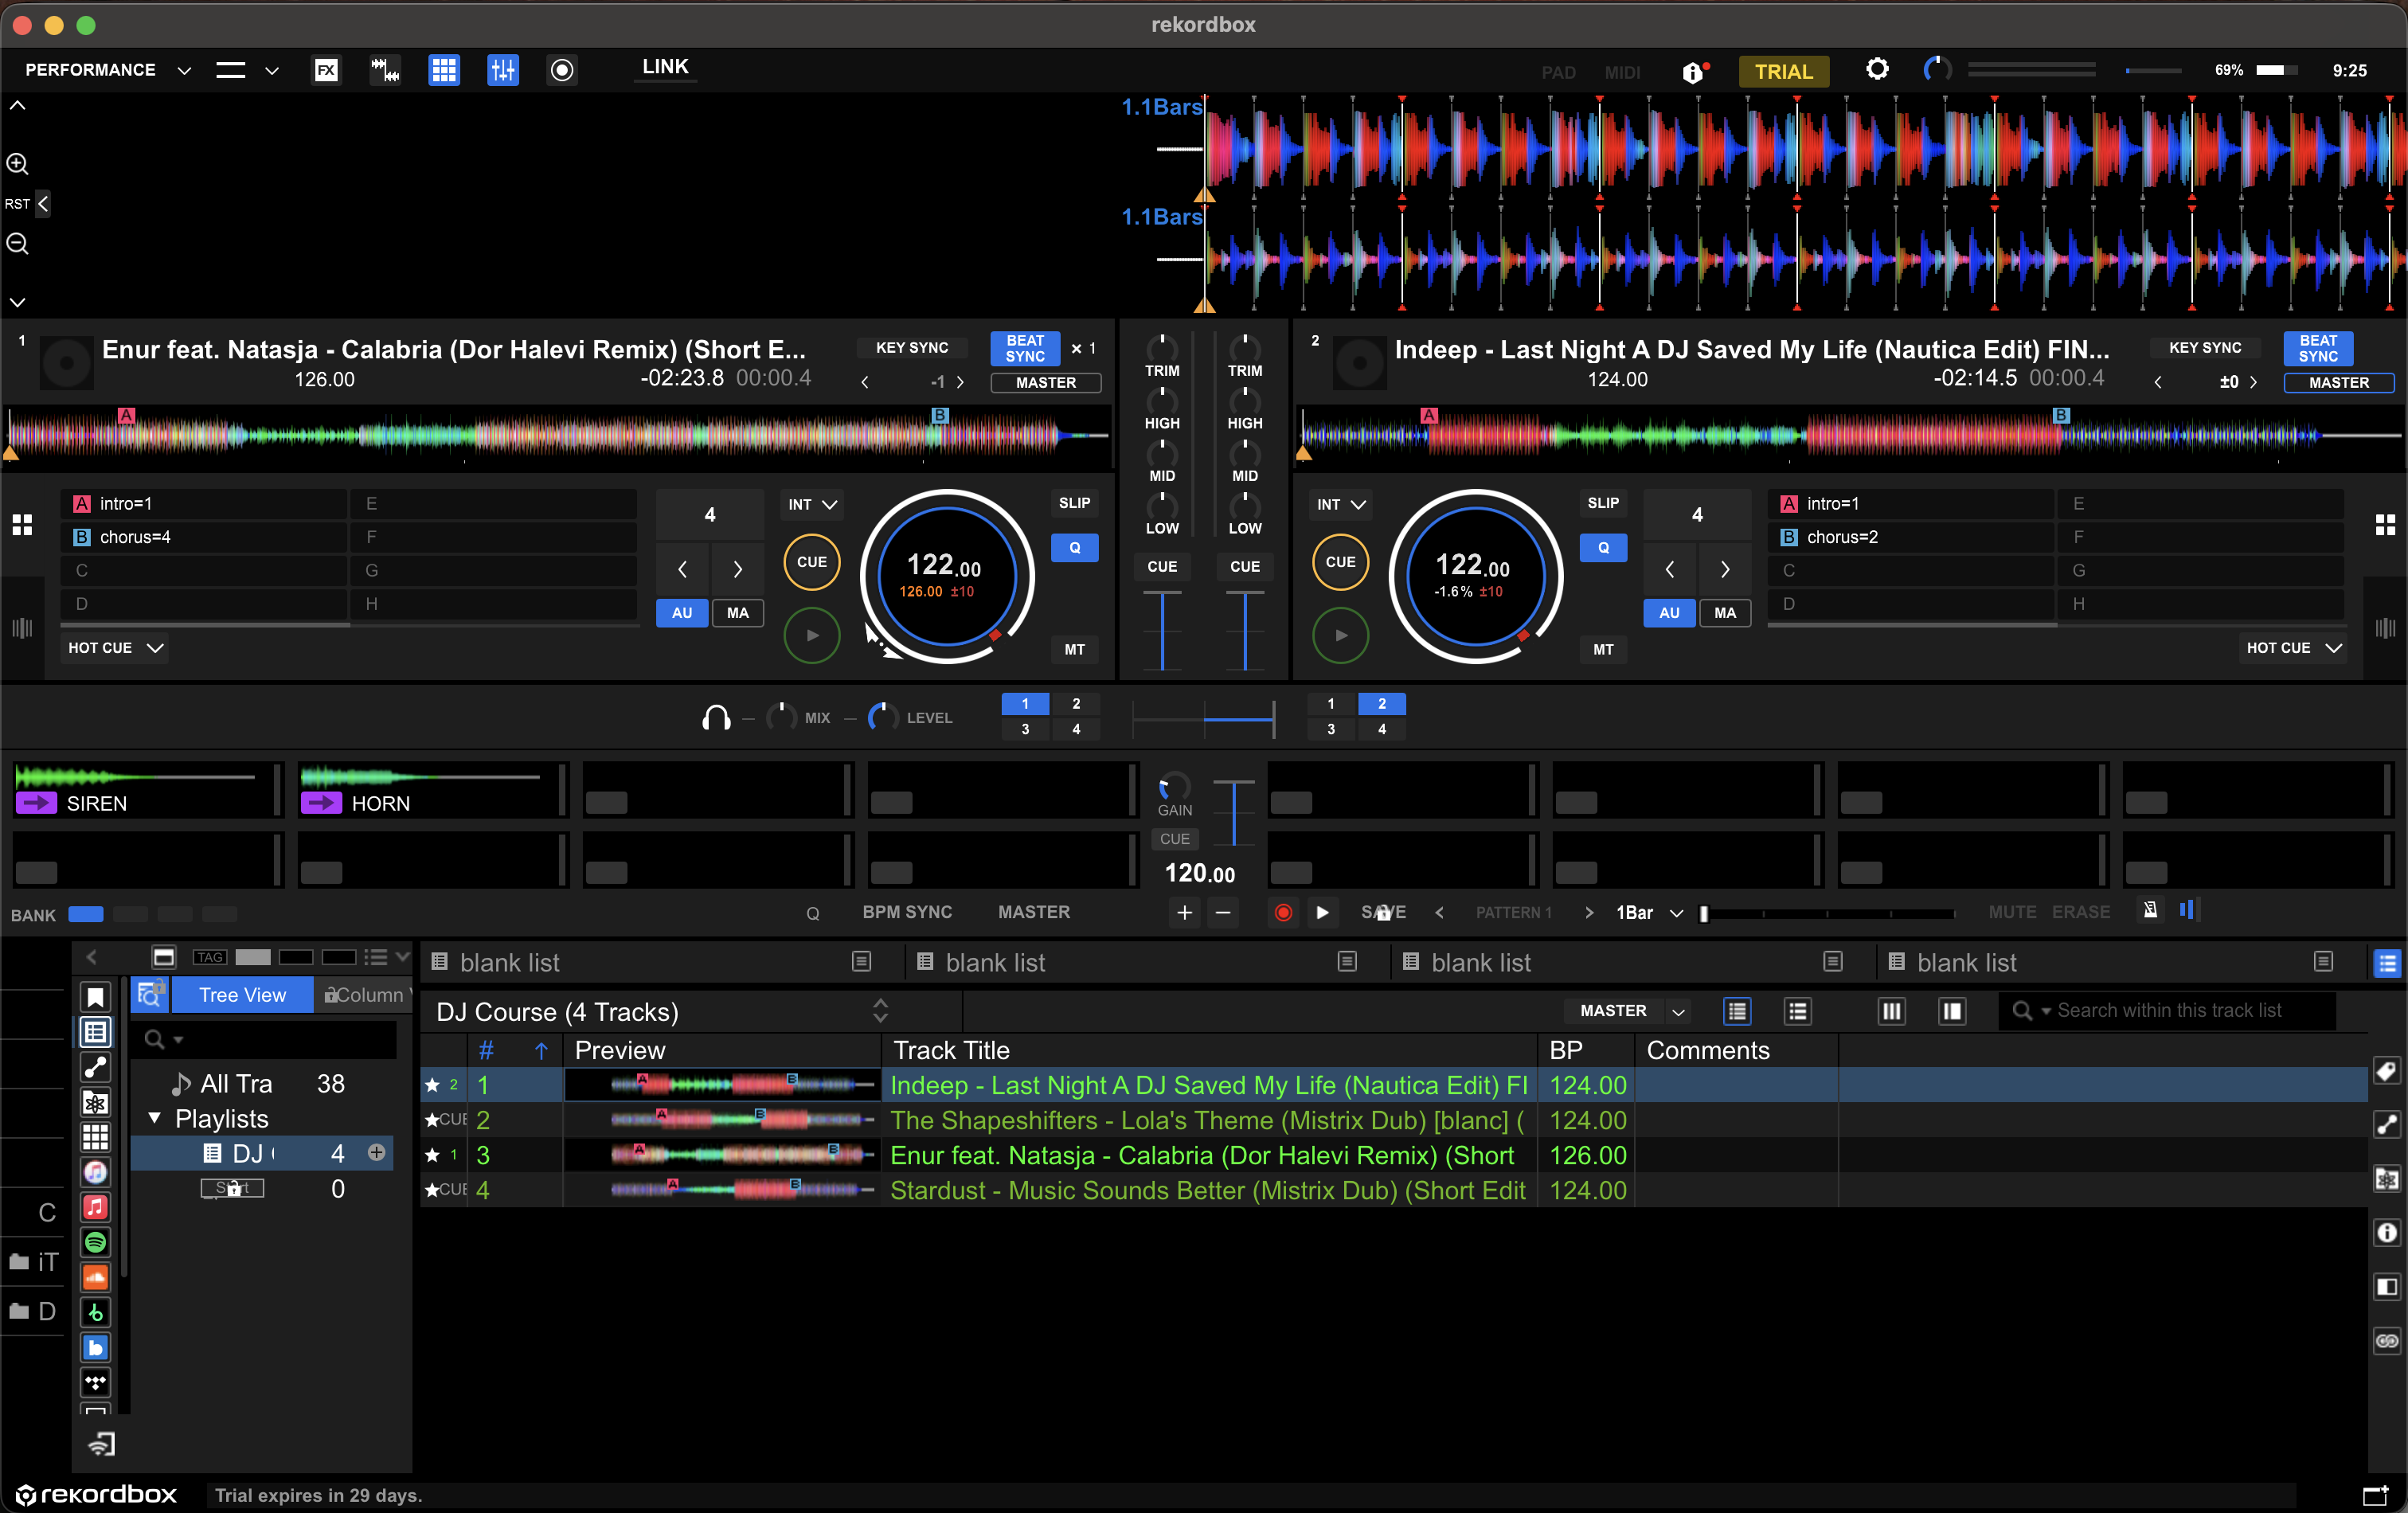Switch to the Column View tab
Viewport: 2408px width, 1513px height.
pyautogui.click(x=364, y=995)
